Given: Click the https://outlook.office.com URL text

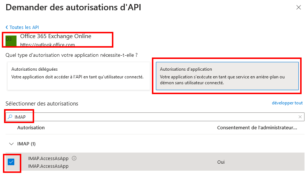Looking at the screenshot, I should 47,45.
